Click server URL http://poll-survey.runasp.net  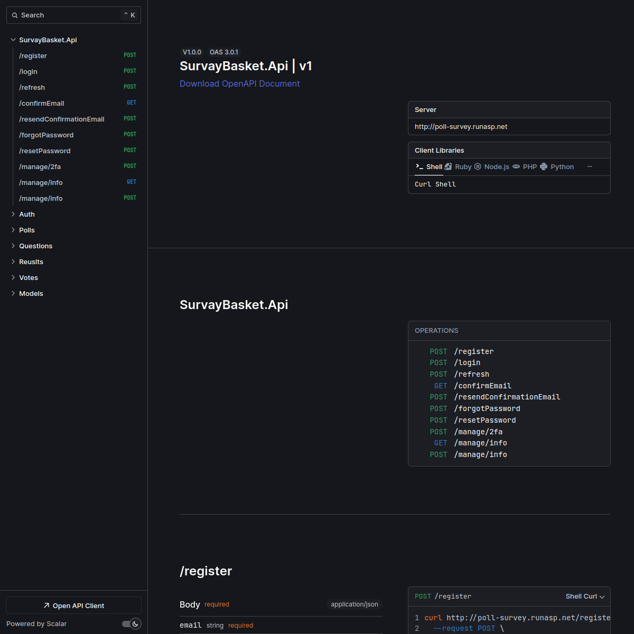461,127
